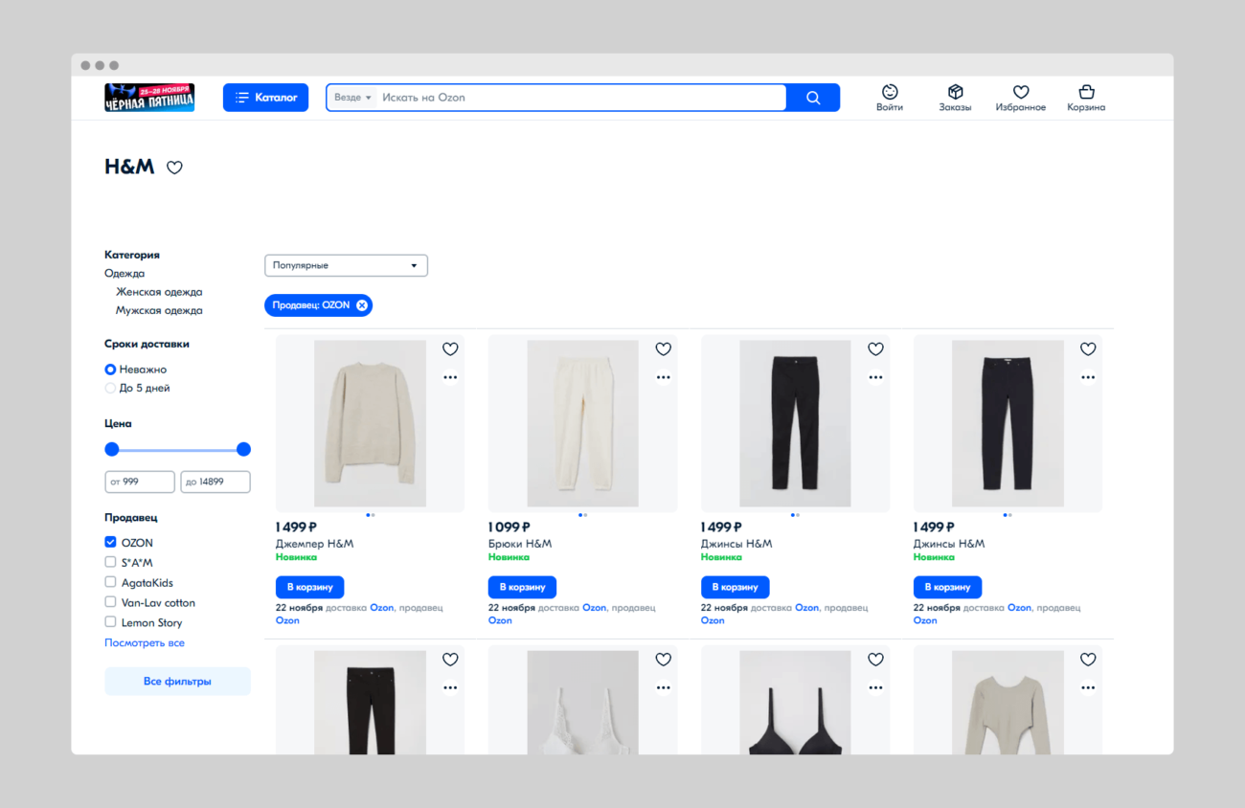Expand the Везде search scope dropdown
The image size is (1245, 808).
(x=351, y=97)
